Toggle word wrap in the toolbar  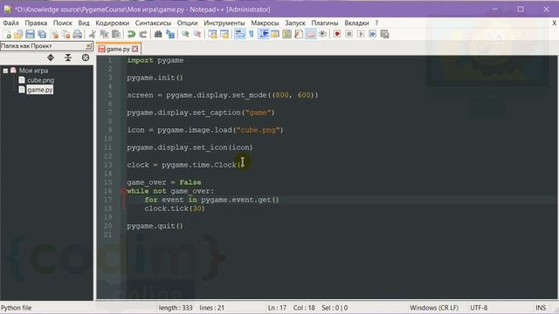(x=239, y=34)
